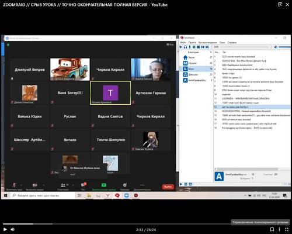Click the Тег column header
The width and height of the screenshot is (292, 234).
click(224, 52)
